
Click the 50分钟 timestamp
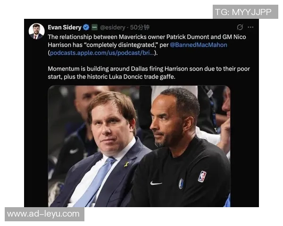pyautogui.click(x=140, y=27)
